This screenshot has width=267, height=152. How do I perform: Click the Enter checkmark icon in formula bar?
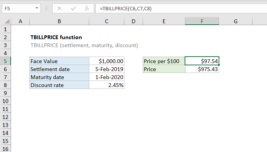[73, 8]
